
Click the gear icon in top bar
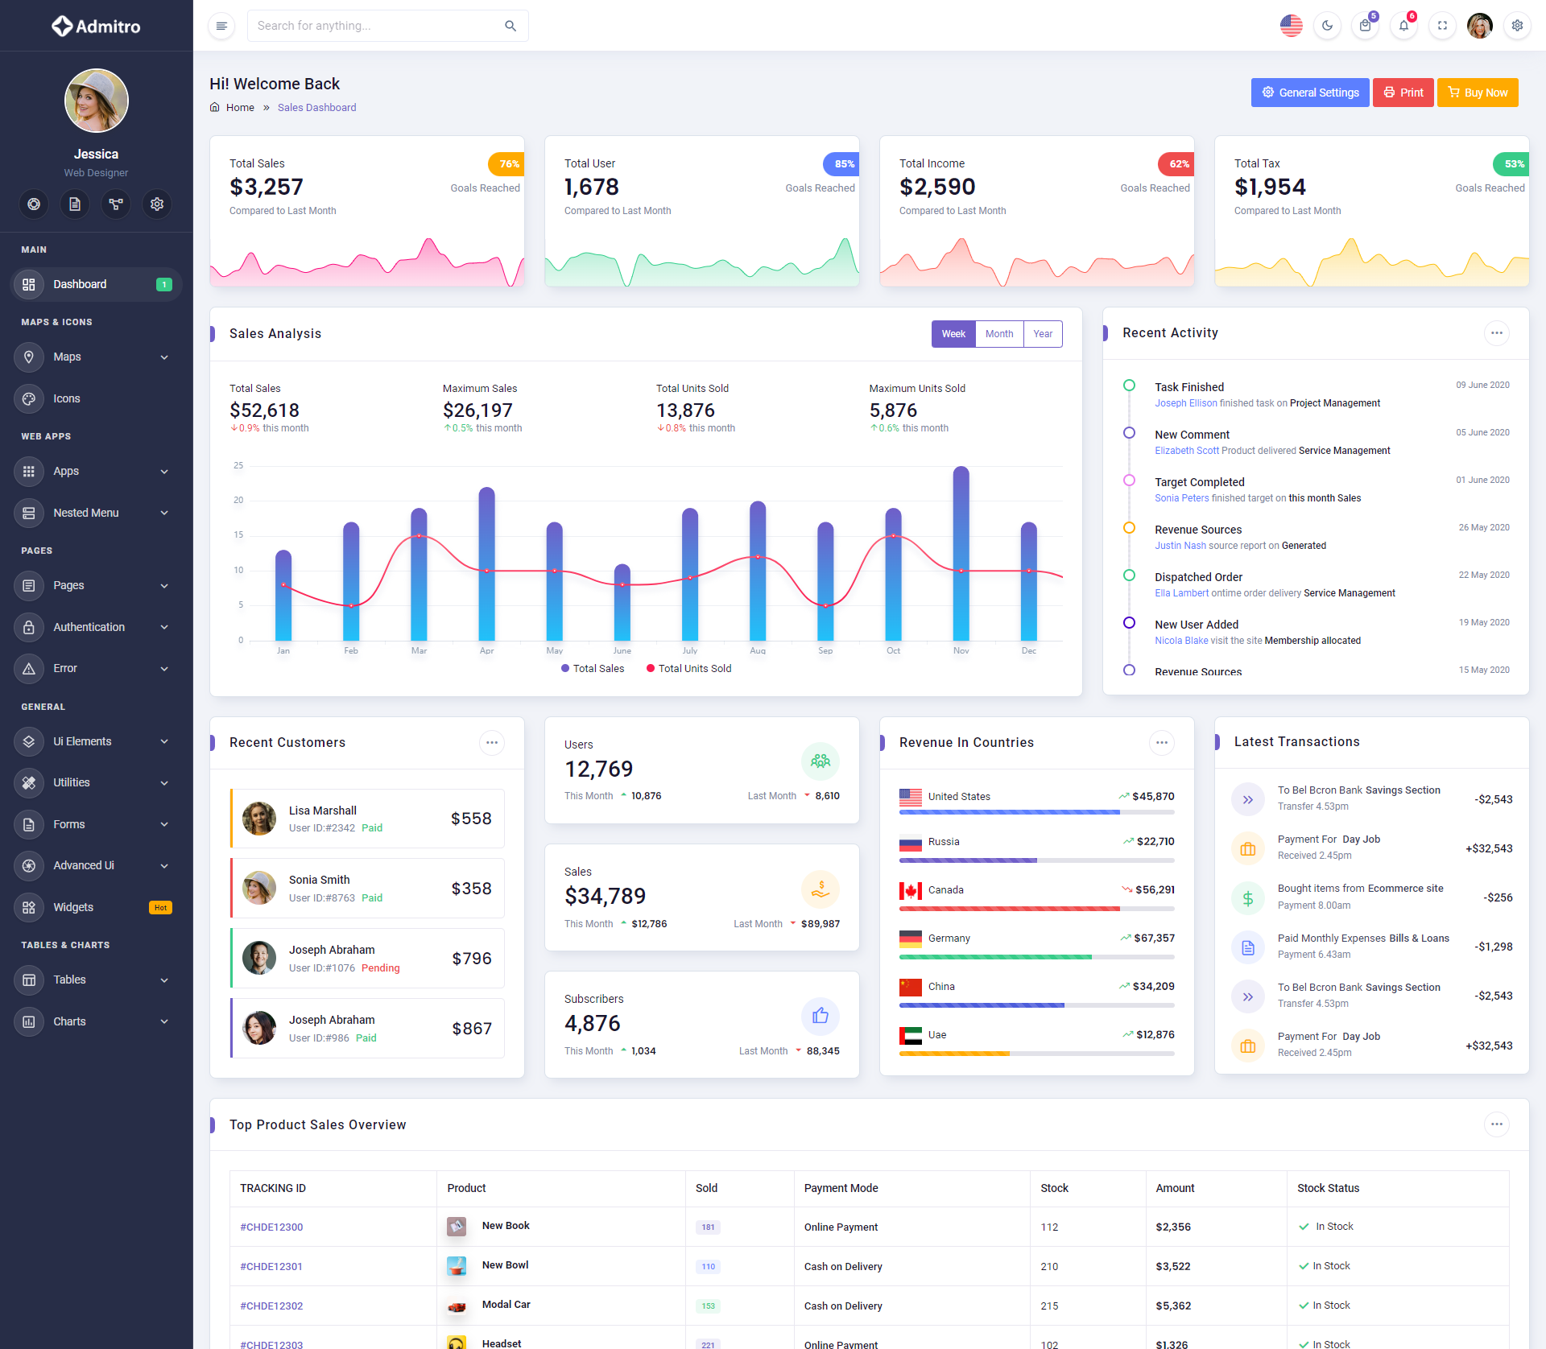(1517, 26)
